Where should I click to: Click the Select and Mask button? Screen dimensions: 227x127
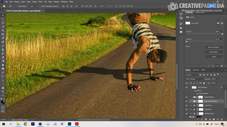click(214, 47)
